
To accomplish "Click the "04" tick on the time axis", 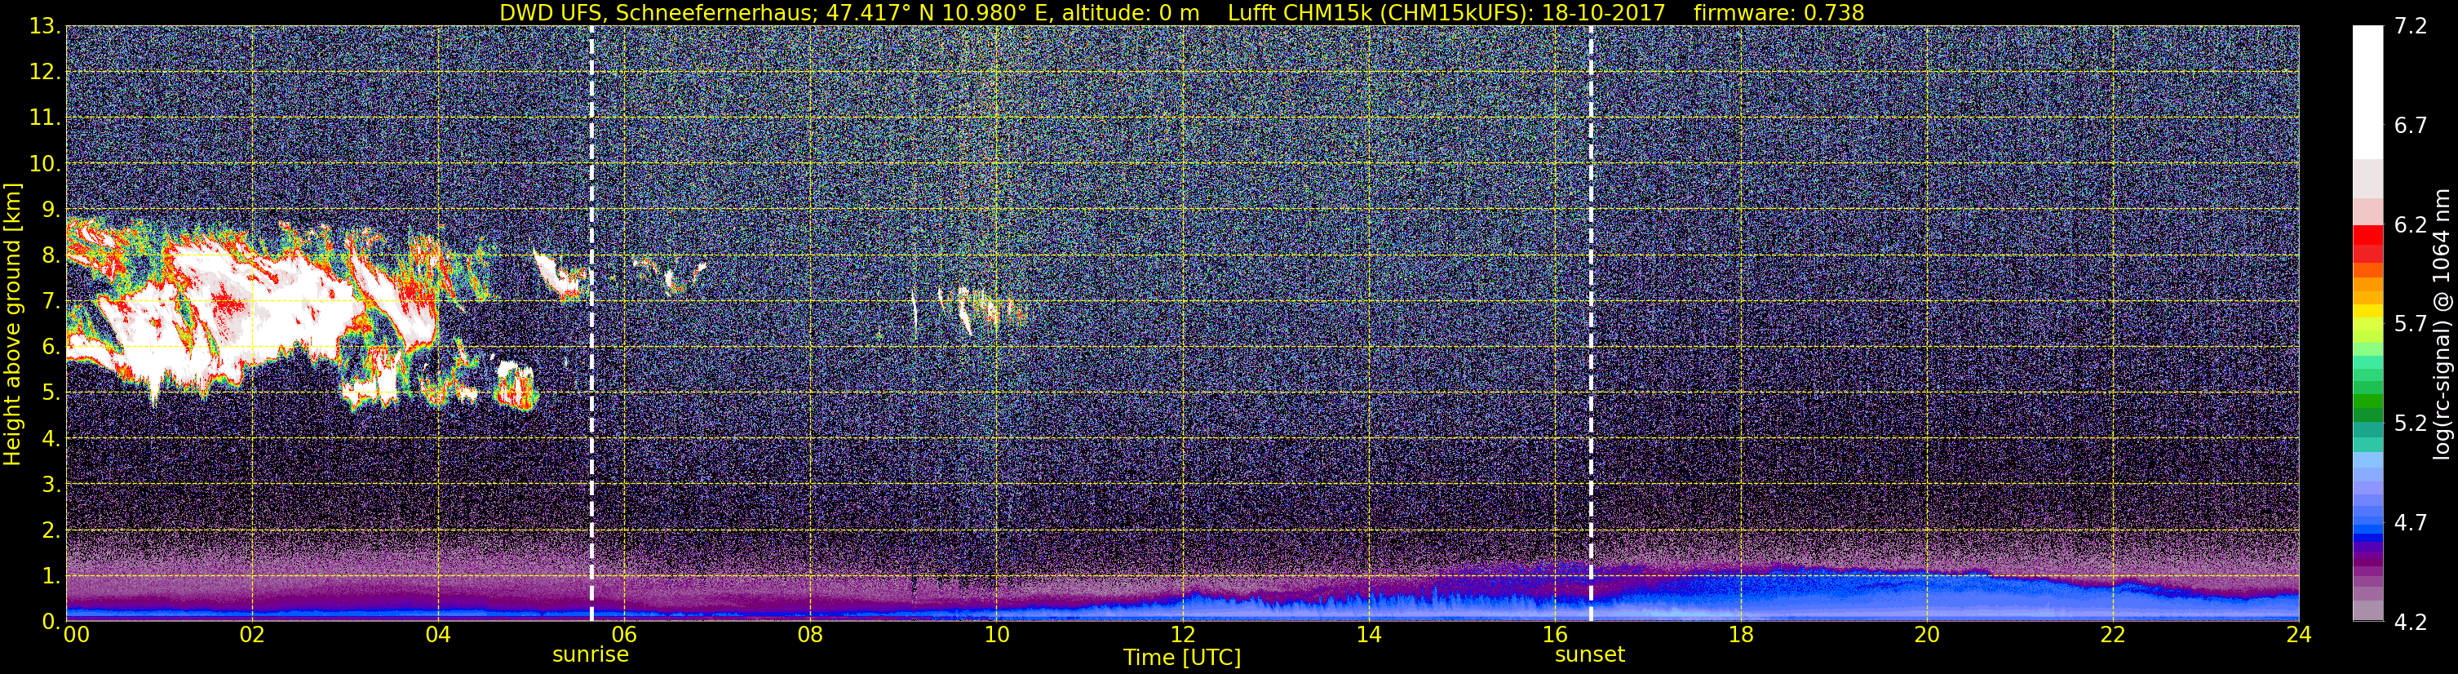I will (x=438, y=635).
